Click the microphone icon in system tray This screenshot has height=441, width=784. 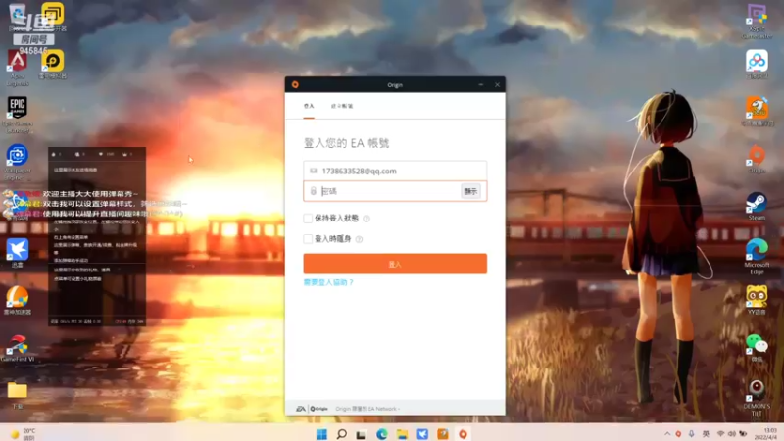[692, 433]
